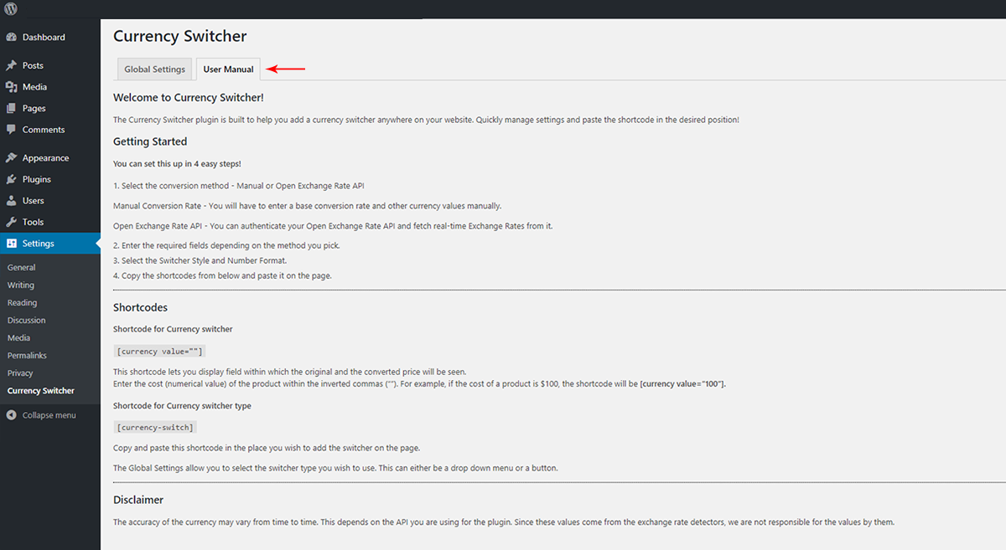Click the [currency-switch] shortcode snippet

(x=155, y=427)
